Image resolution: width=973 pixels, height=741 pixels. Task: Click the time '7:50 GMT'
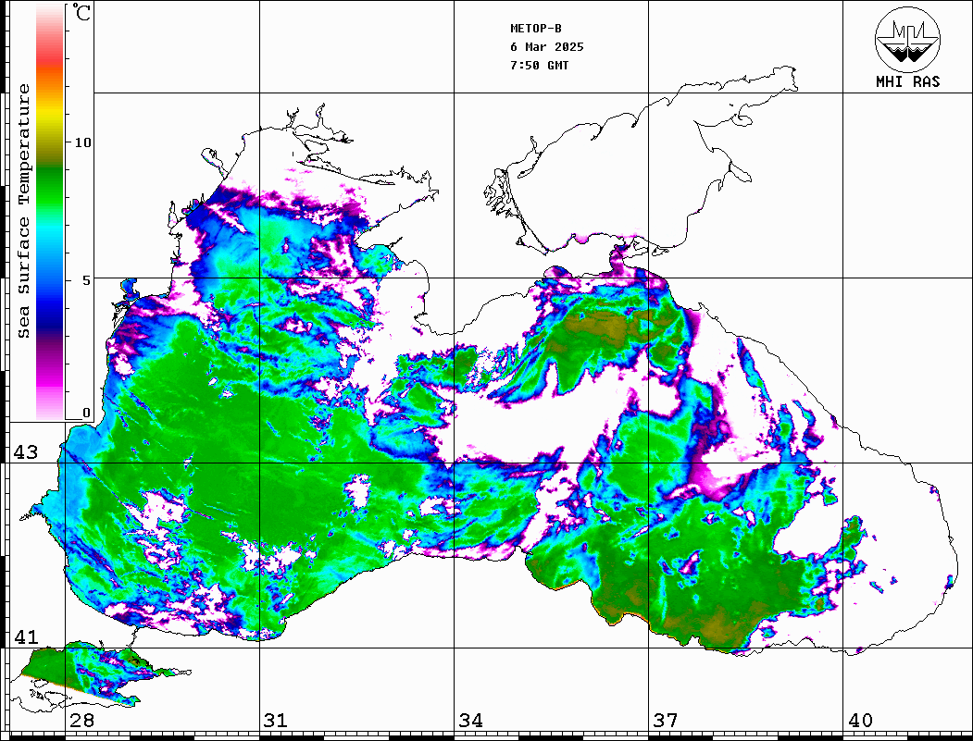(539, 66)
